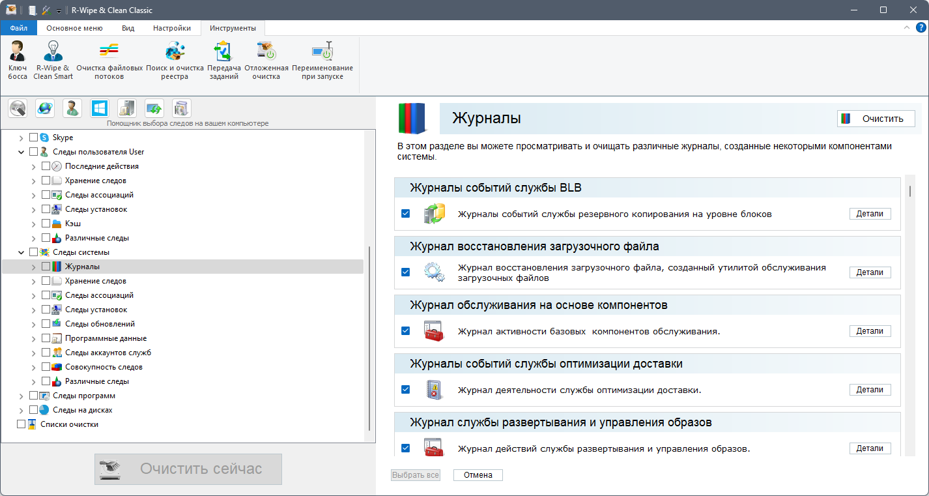
Task: Check the Журналы событий службы BLB entry
Action: pos(406,213)
